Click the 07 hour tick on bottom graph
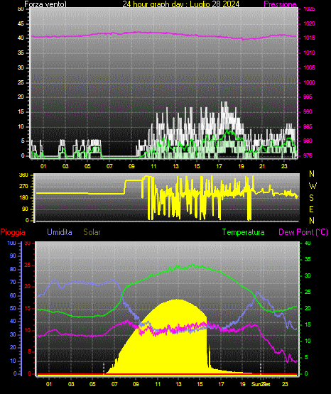Image resolution: width=331 pixels, height=394 pixels. pos(114,384)
